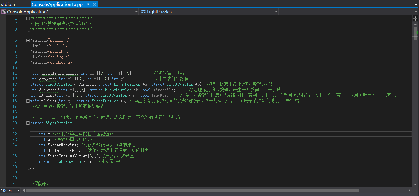Select the ConsoleApplication1.cpp tab
This screenshot has height=196, width=419.
[x=57, y=4]
